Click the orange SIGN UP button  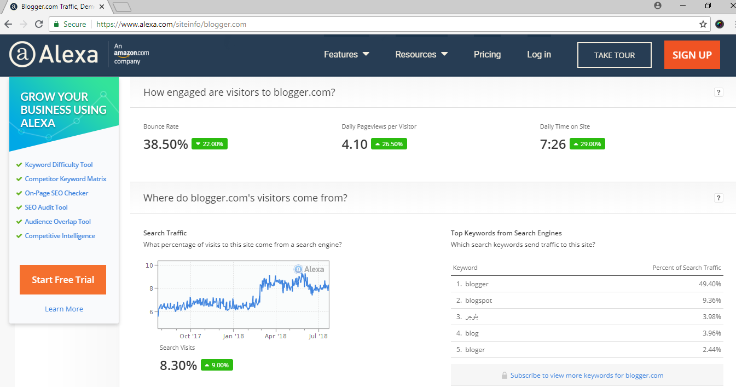pyautogui.click(x=692, y=55)
